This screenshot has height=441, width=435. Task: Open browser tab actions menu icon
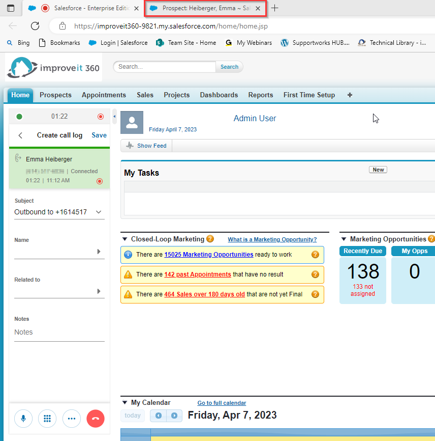(x=11, y=8)
